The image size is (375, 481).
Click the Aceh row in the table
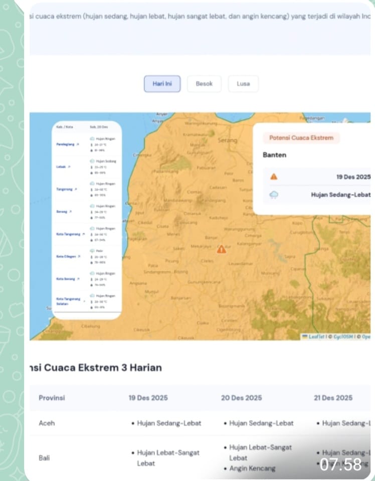(47, 423)
